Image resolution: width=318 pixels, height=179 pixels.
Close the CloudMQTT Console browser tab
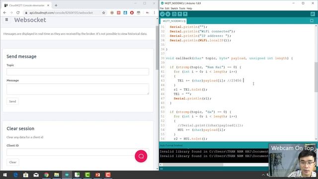pyautogui.click(x=48, y=5)
